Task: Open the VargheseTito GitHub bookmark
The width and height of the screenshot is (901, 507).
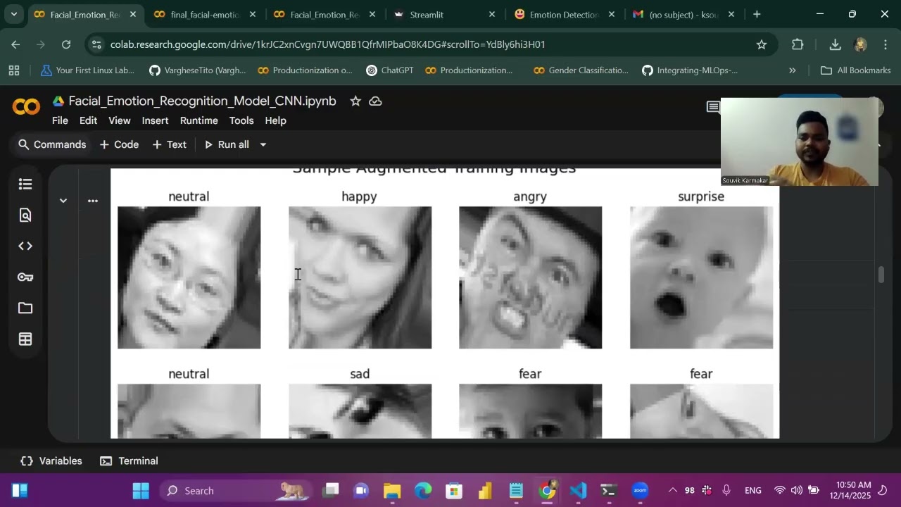Action: click(x=198, y=70)
